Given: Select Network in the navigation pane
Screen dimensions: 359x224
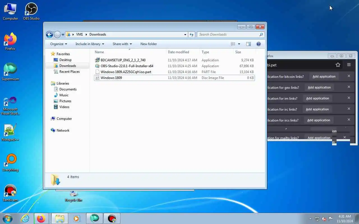Looking at the screenshot, I should tap(63, 130).
